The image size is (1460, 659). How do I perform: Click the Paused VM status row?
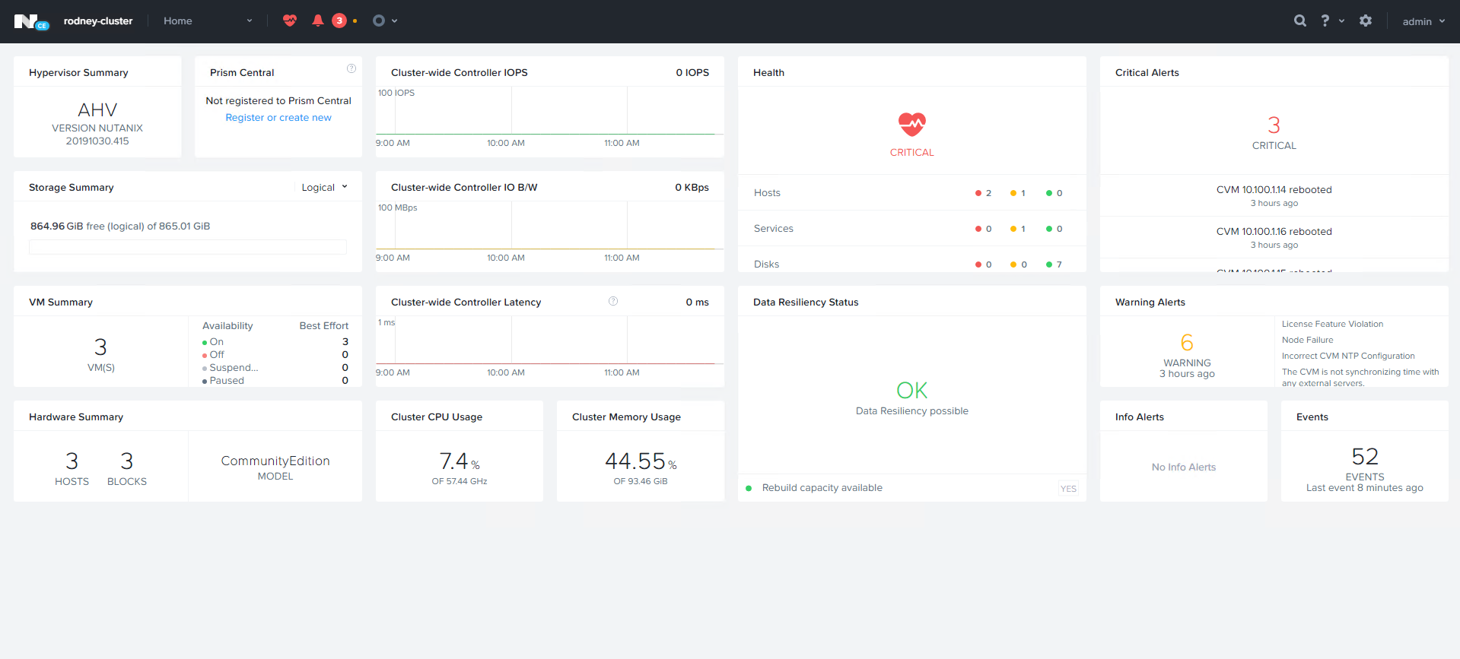click(x=275, y=381)
